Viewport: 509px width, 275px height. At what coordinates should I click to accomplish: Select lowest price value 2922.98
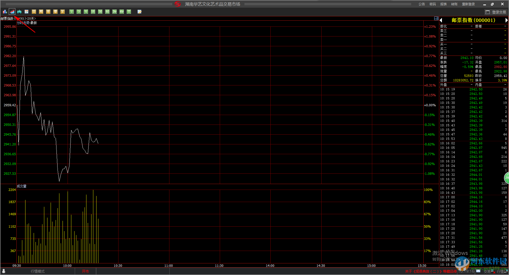coord(501,71)
